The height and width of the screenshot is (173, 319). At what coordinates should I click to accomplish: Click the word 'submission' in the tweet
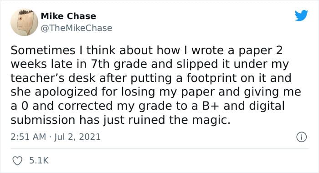[x=43, y=120]
